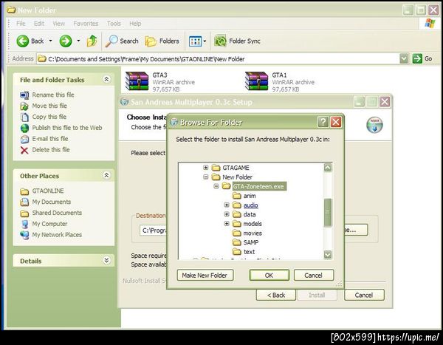
Task: Open the File menu
Action: coord(21,24)
